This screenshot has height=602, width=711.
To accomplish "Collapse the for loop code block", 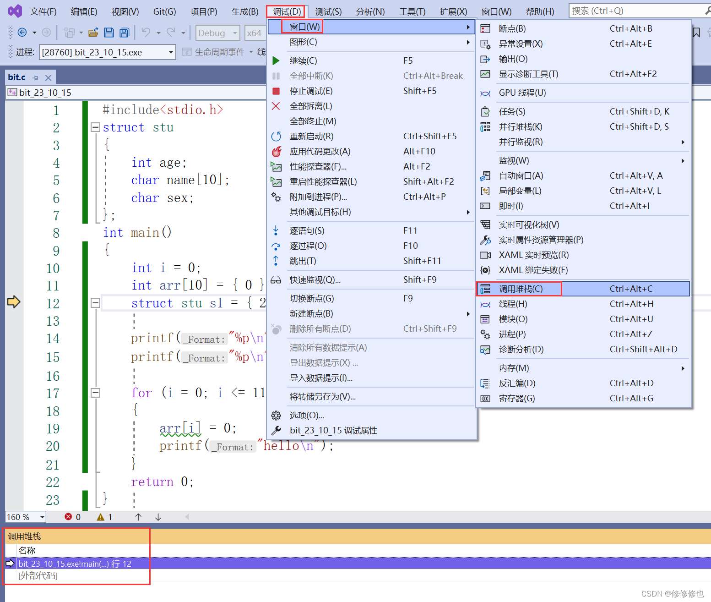I will 95,393.
